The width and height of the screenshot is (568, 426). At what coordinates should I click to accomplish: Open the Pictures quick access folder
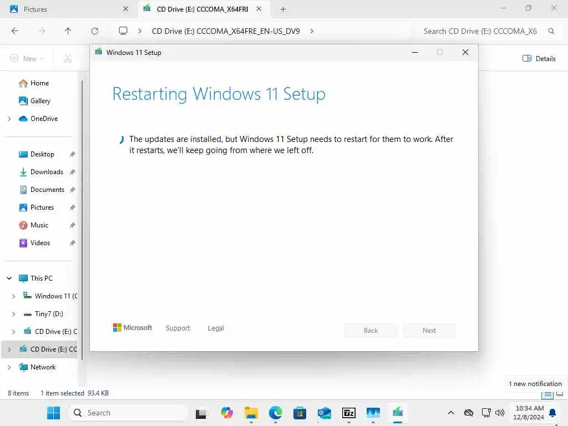(x=36, y=207)
